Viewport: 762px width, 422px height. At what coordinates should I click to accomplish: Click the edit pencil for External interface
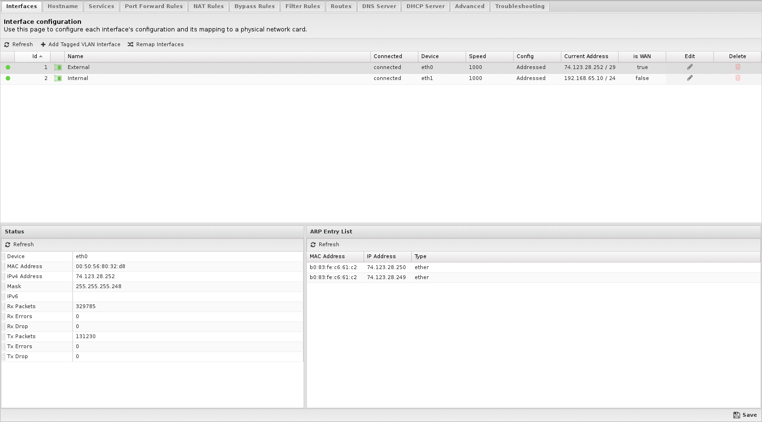(x=690, y=67)
